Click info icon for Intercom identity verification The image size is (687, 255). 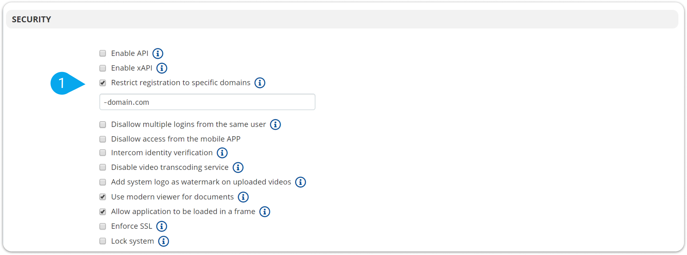point(222,153)
